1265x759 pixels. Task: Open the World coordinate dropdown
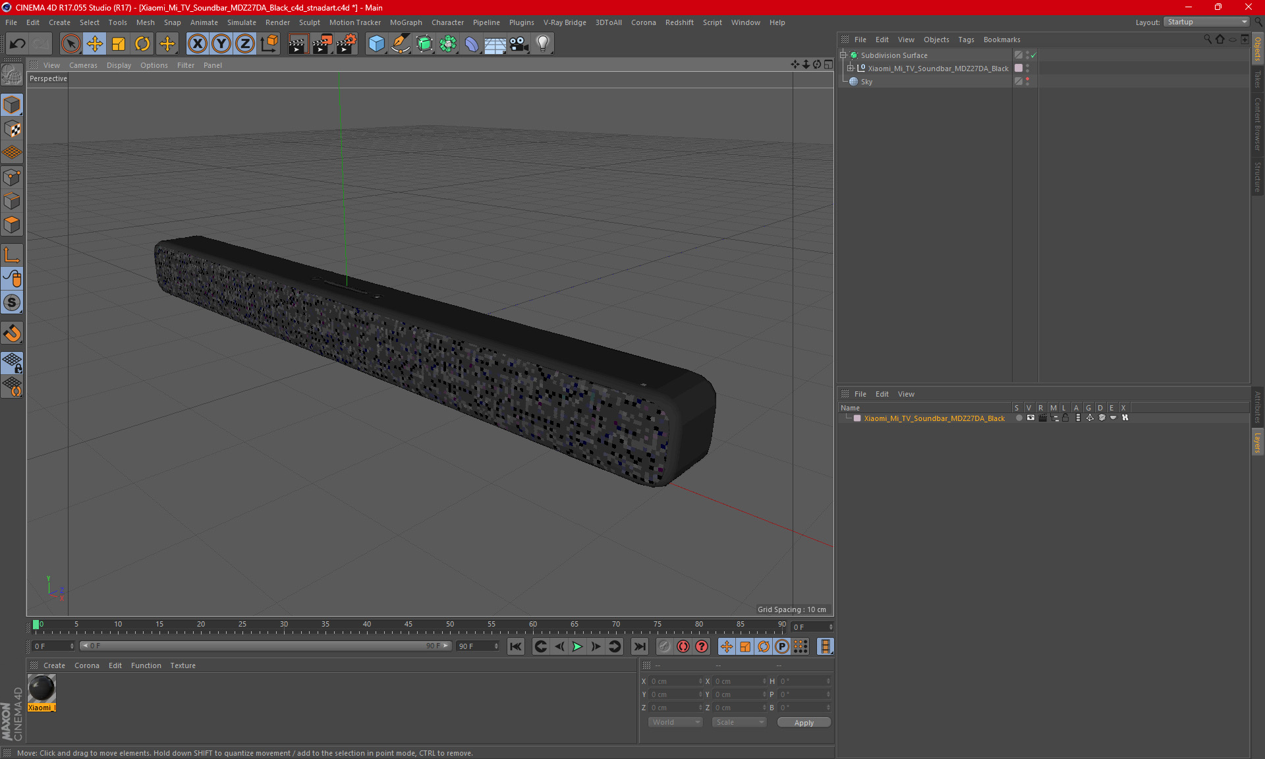click(x=675, y=722)
